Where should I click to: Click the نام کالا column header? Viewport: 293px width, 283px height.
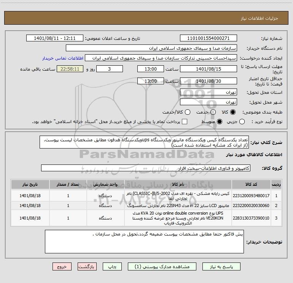pos(178,184)
